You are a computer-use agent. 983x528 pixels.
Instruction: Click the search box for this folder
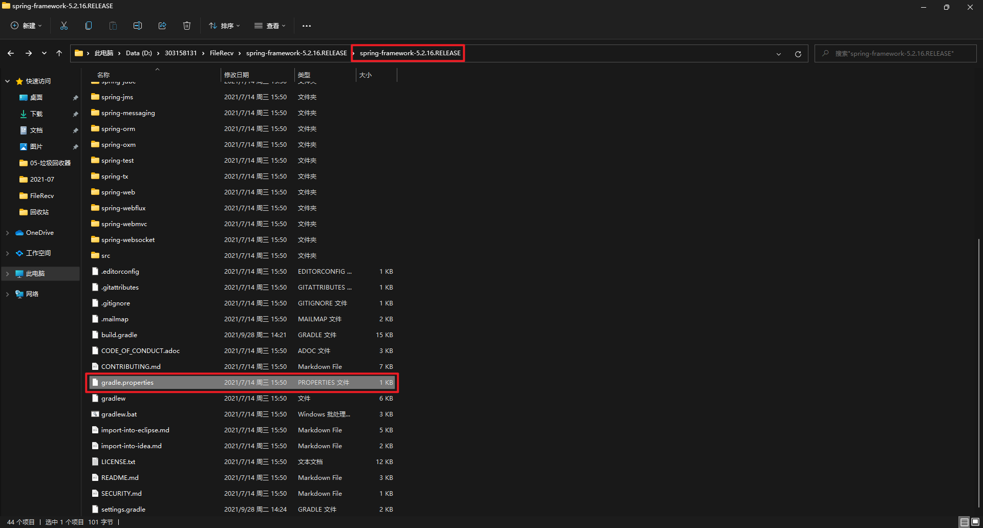pyautogui.click(x=895, y=53)
